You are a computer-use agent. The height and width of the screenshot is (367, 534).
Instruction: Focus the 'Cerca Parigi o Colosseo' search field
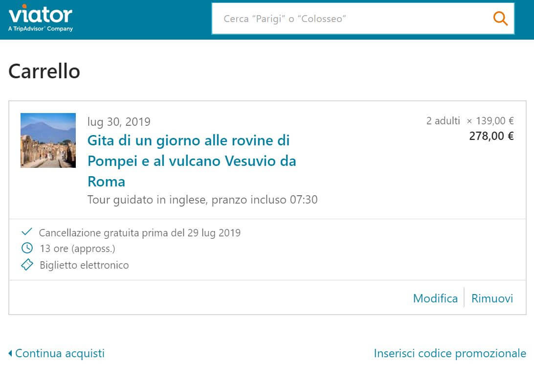(363, 19)
